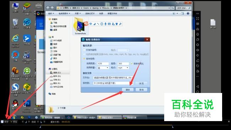
Task: Open the Sogou soft keyboard icon
Action: (109, 24)
